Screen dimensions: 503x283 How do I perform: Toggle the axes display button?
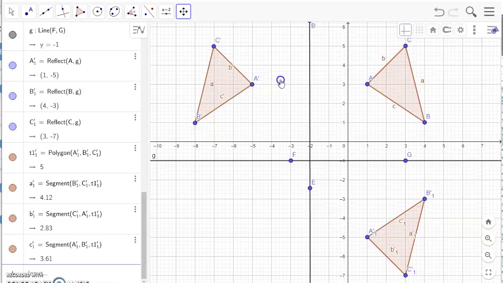coord(405,30)
